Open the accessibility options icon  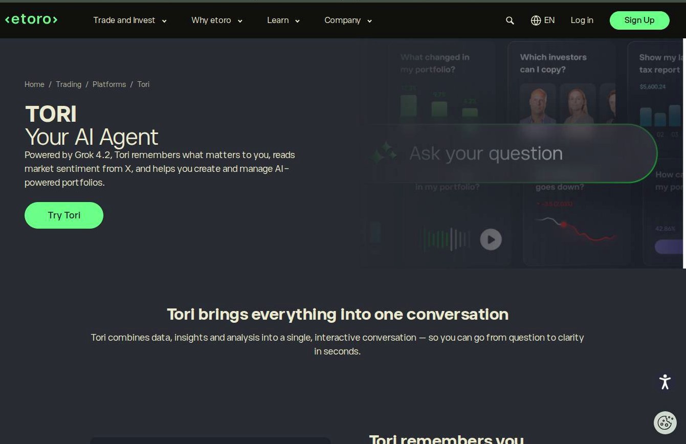click(665, 382)
